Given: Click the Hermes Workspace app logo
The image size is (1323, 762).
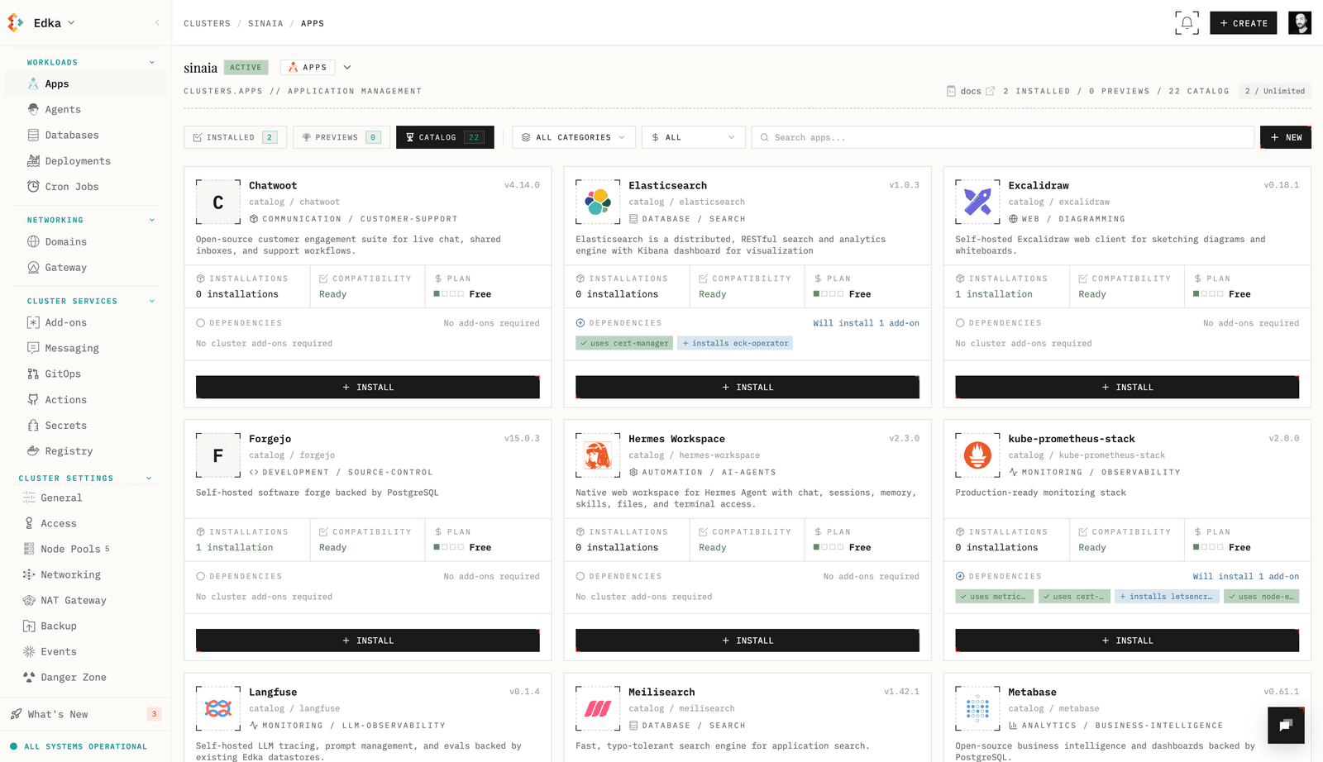Looking at the screenshot, I should [x=598, y=455].
